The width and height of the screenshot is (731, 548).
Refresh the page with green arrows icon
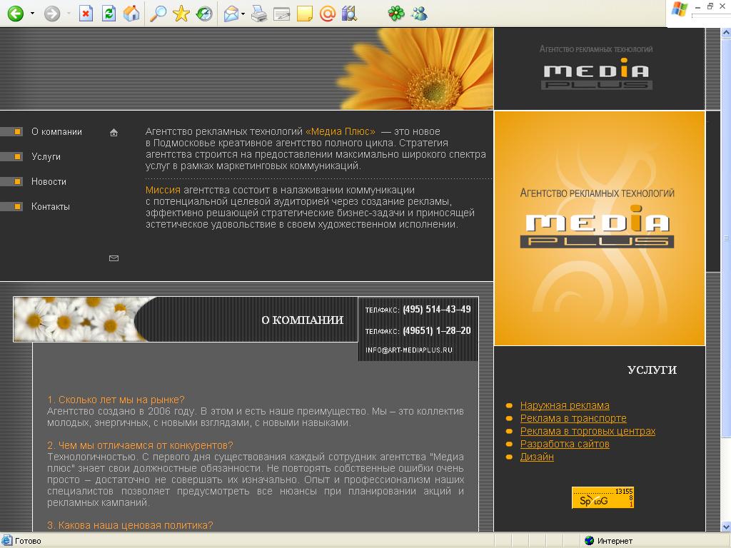(109, 14)
